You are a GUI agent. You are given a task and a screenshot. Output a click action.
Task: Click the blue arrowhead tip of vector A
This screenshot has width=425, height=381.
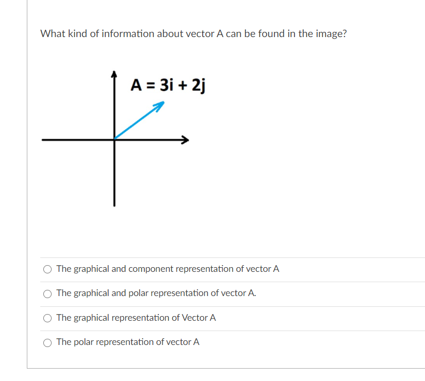click(162, 102)
